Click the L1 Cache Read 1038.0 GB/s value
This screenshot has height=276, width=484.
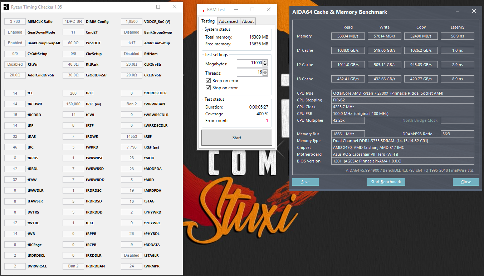tap(348, 50)
